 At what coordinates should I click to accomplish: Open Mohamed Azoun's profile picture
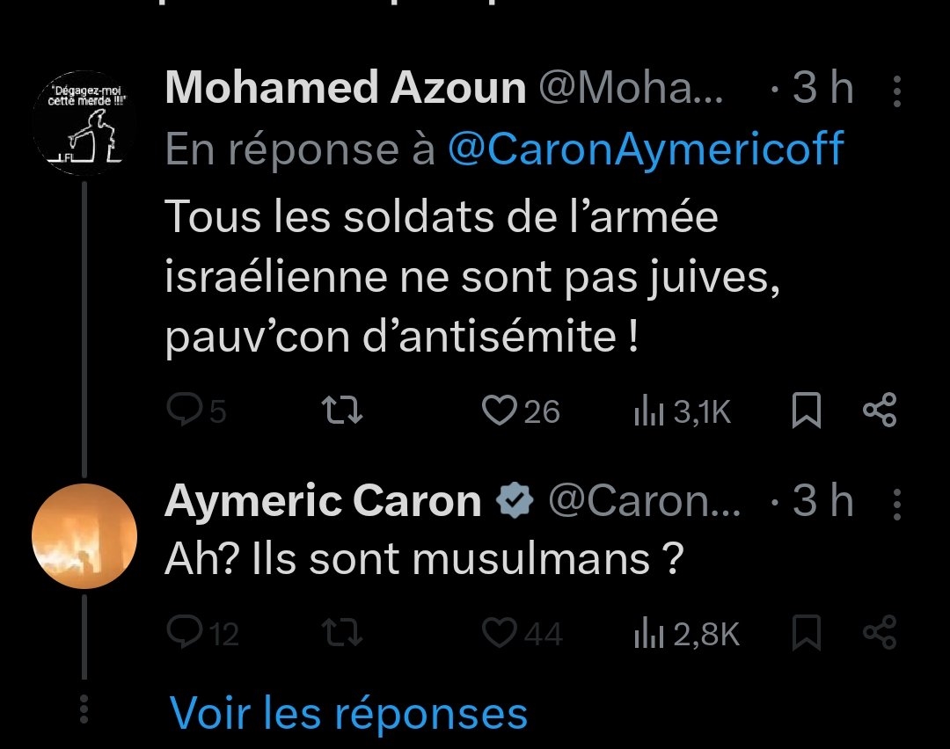click(84, 122)
